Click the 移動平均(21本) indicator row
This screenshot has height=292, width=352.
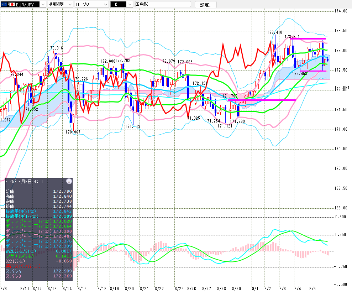[x=38, y=211]
